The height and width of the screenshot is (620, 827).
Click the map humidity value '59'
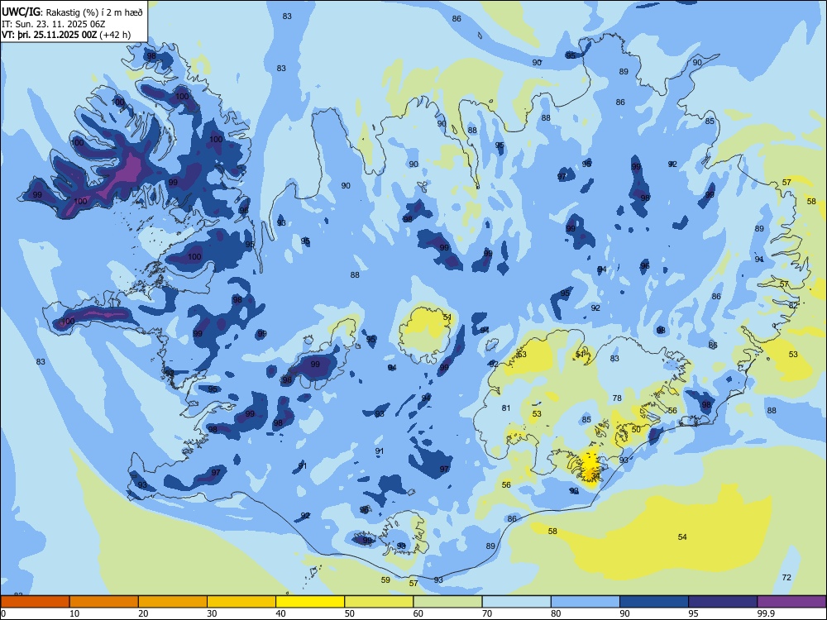point(385,580)
